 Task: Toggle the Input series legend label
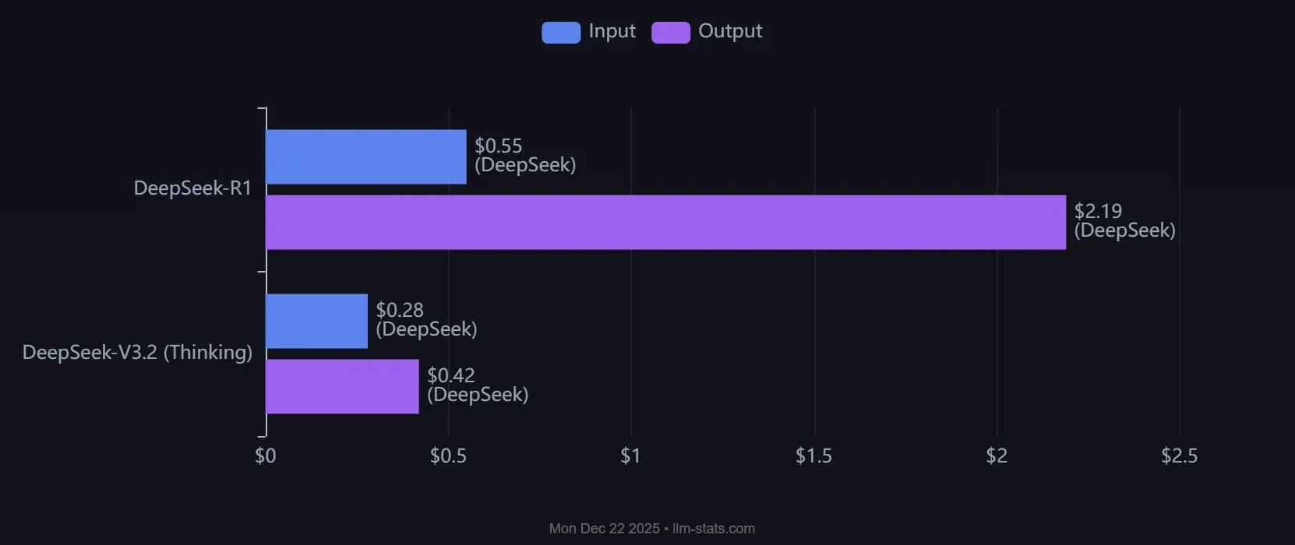click(612, 31)
